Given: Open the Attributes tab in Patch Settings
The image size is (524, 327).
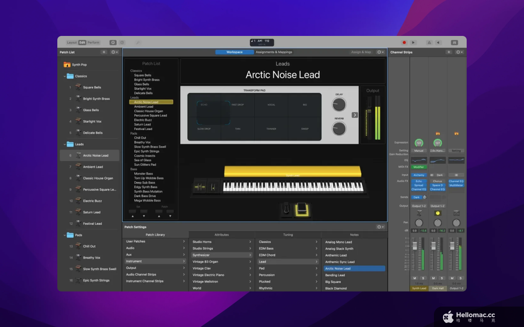Looking at the screenshot, I should click(x=222, y=235).
